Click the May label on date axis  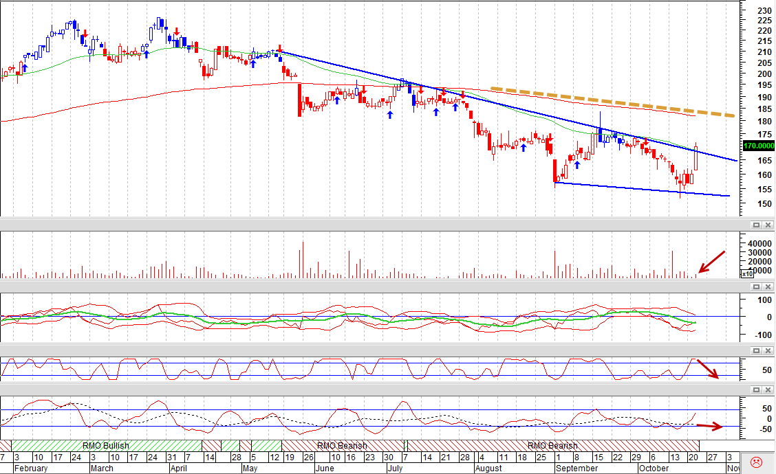click(250, 468)
